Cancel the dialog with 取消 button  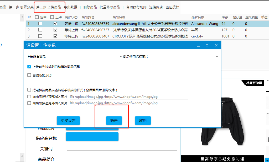pos(143,121)
